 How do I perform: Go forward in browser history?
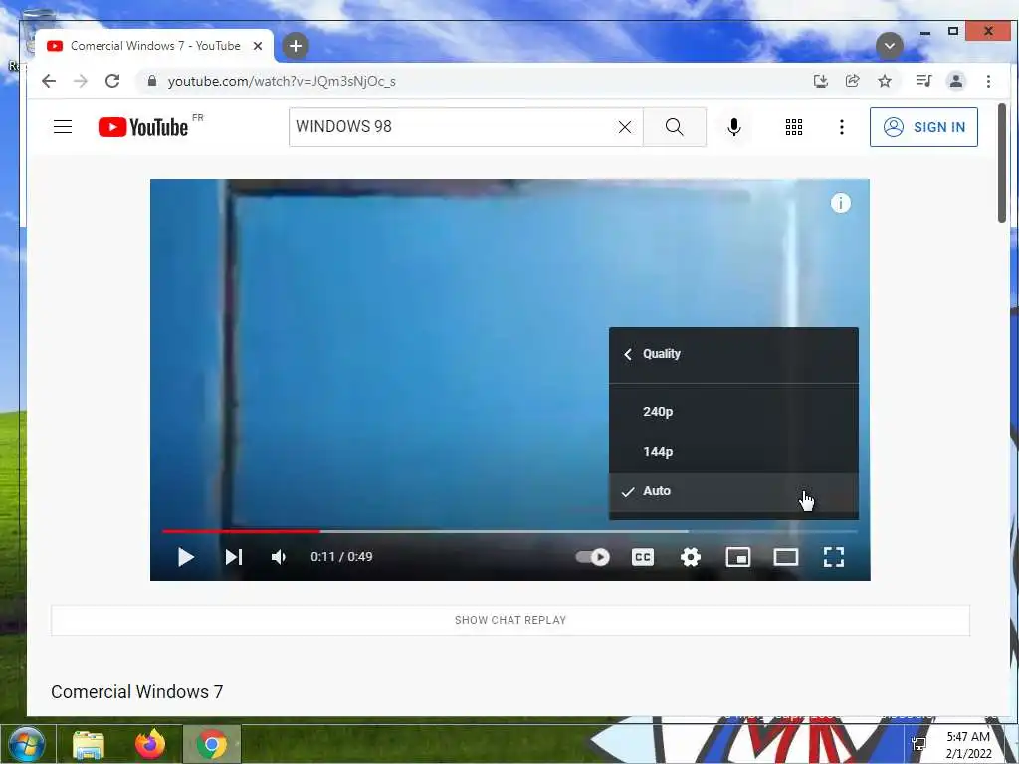point(81,81)
